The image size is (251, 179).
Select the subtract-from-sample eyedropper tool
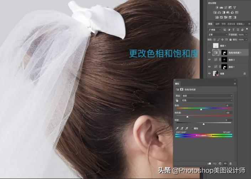[x=187, y=128]
